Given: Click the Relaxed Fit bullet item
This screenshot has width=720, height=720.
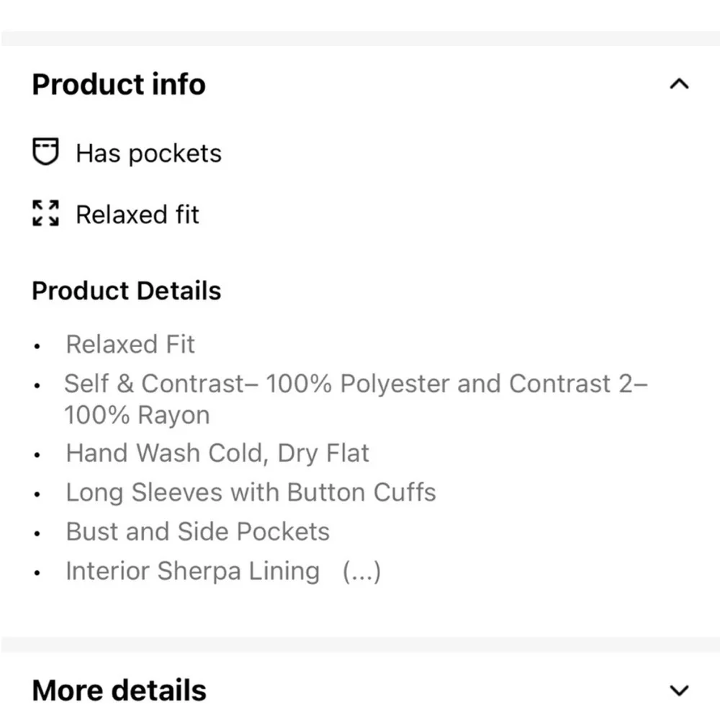Looking at the screenshot, I should click(130, 344).
